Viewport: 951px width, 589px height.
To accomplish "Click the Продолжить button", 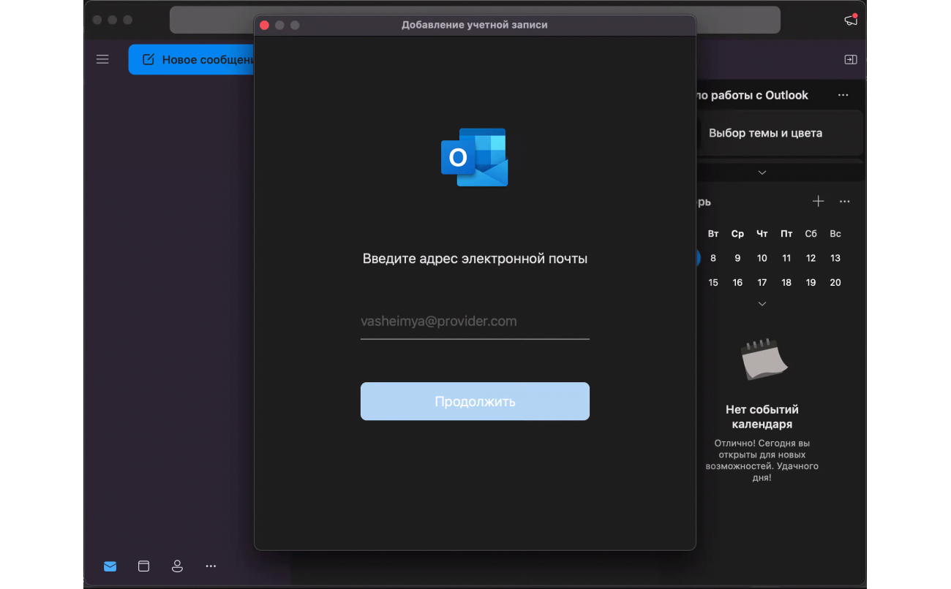I will (475, 401).
